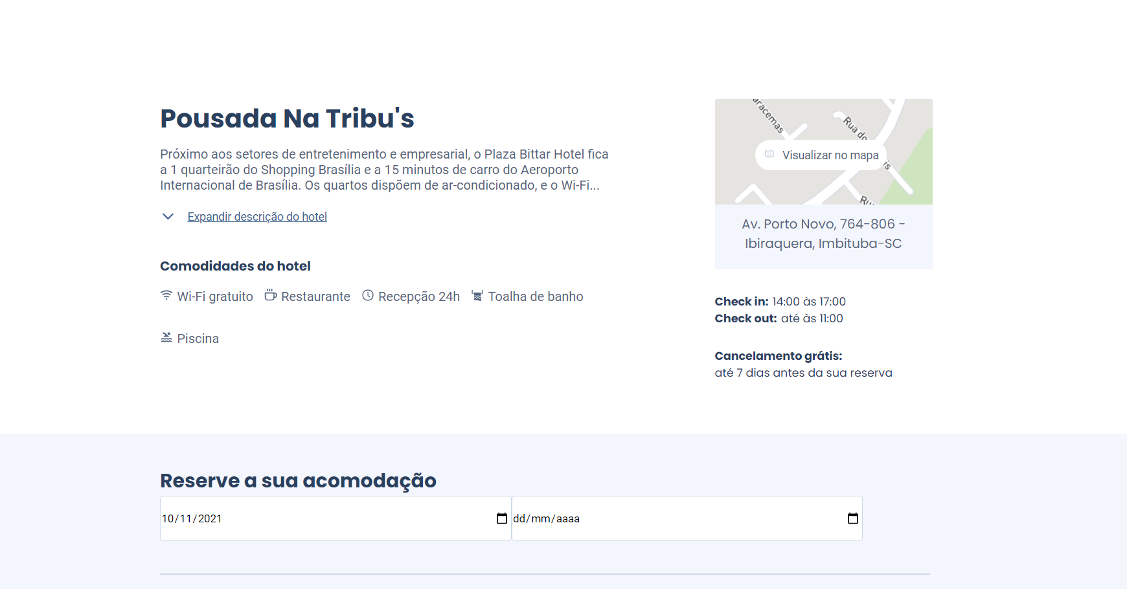Click the Toalha de banho towel icon
This screenshot has height=589, width=1127.
point(477,296)
